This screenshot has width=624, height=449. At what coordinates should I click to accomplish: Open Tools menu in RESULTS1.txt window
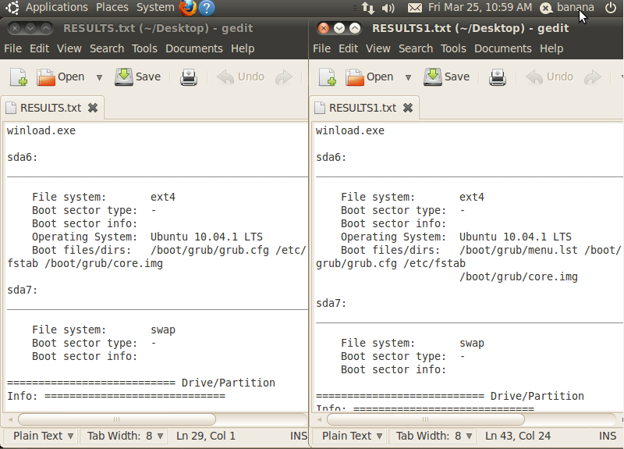(x=453, y=48)
